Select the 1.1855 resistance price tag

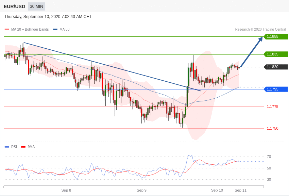(x=276, y=36)
